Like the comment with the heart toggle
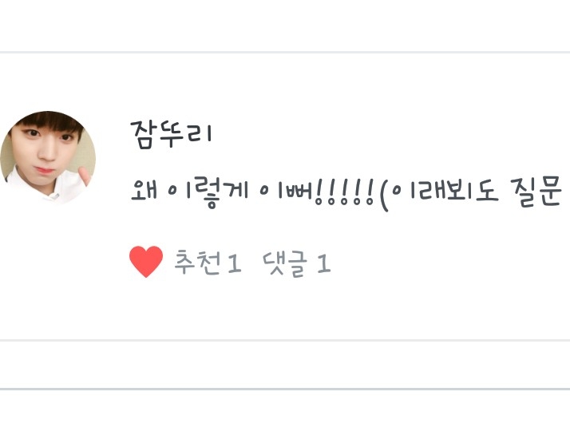The width and height of the screenshot is (570, 427). pyautogui.click(x=146, y=262)
